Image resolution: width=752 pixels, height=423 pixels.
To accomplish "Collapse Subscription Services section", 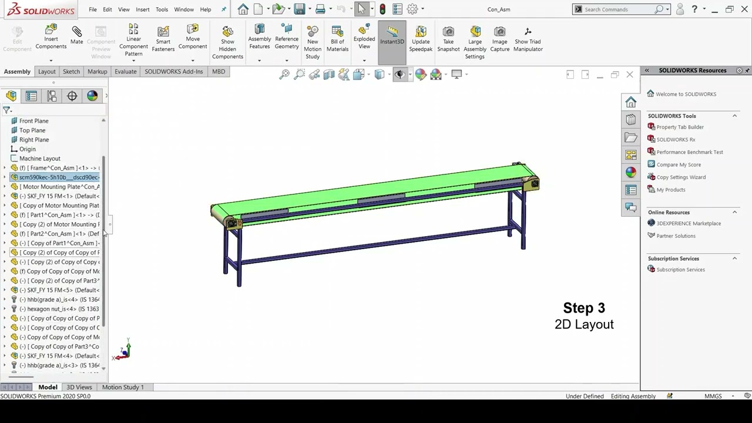I will click(x=734, y=258).
